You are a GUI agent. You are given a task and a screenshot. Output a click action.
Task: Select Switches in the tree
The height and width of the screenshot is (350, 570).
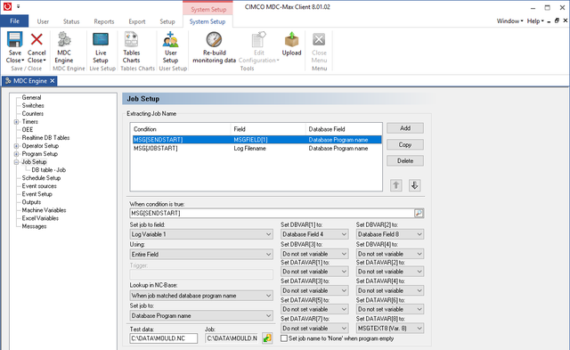point(33,105)
